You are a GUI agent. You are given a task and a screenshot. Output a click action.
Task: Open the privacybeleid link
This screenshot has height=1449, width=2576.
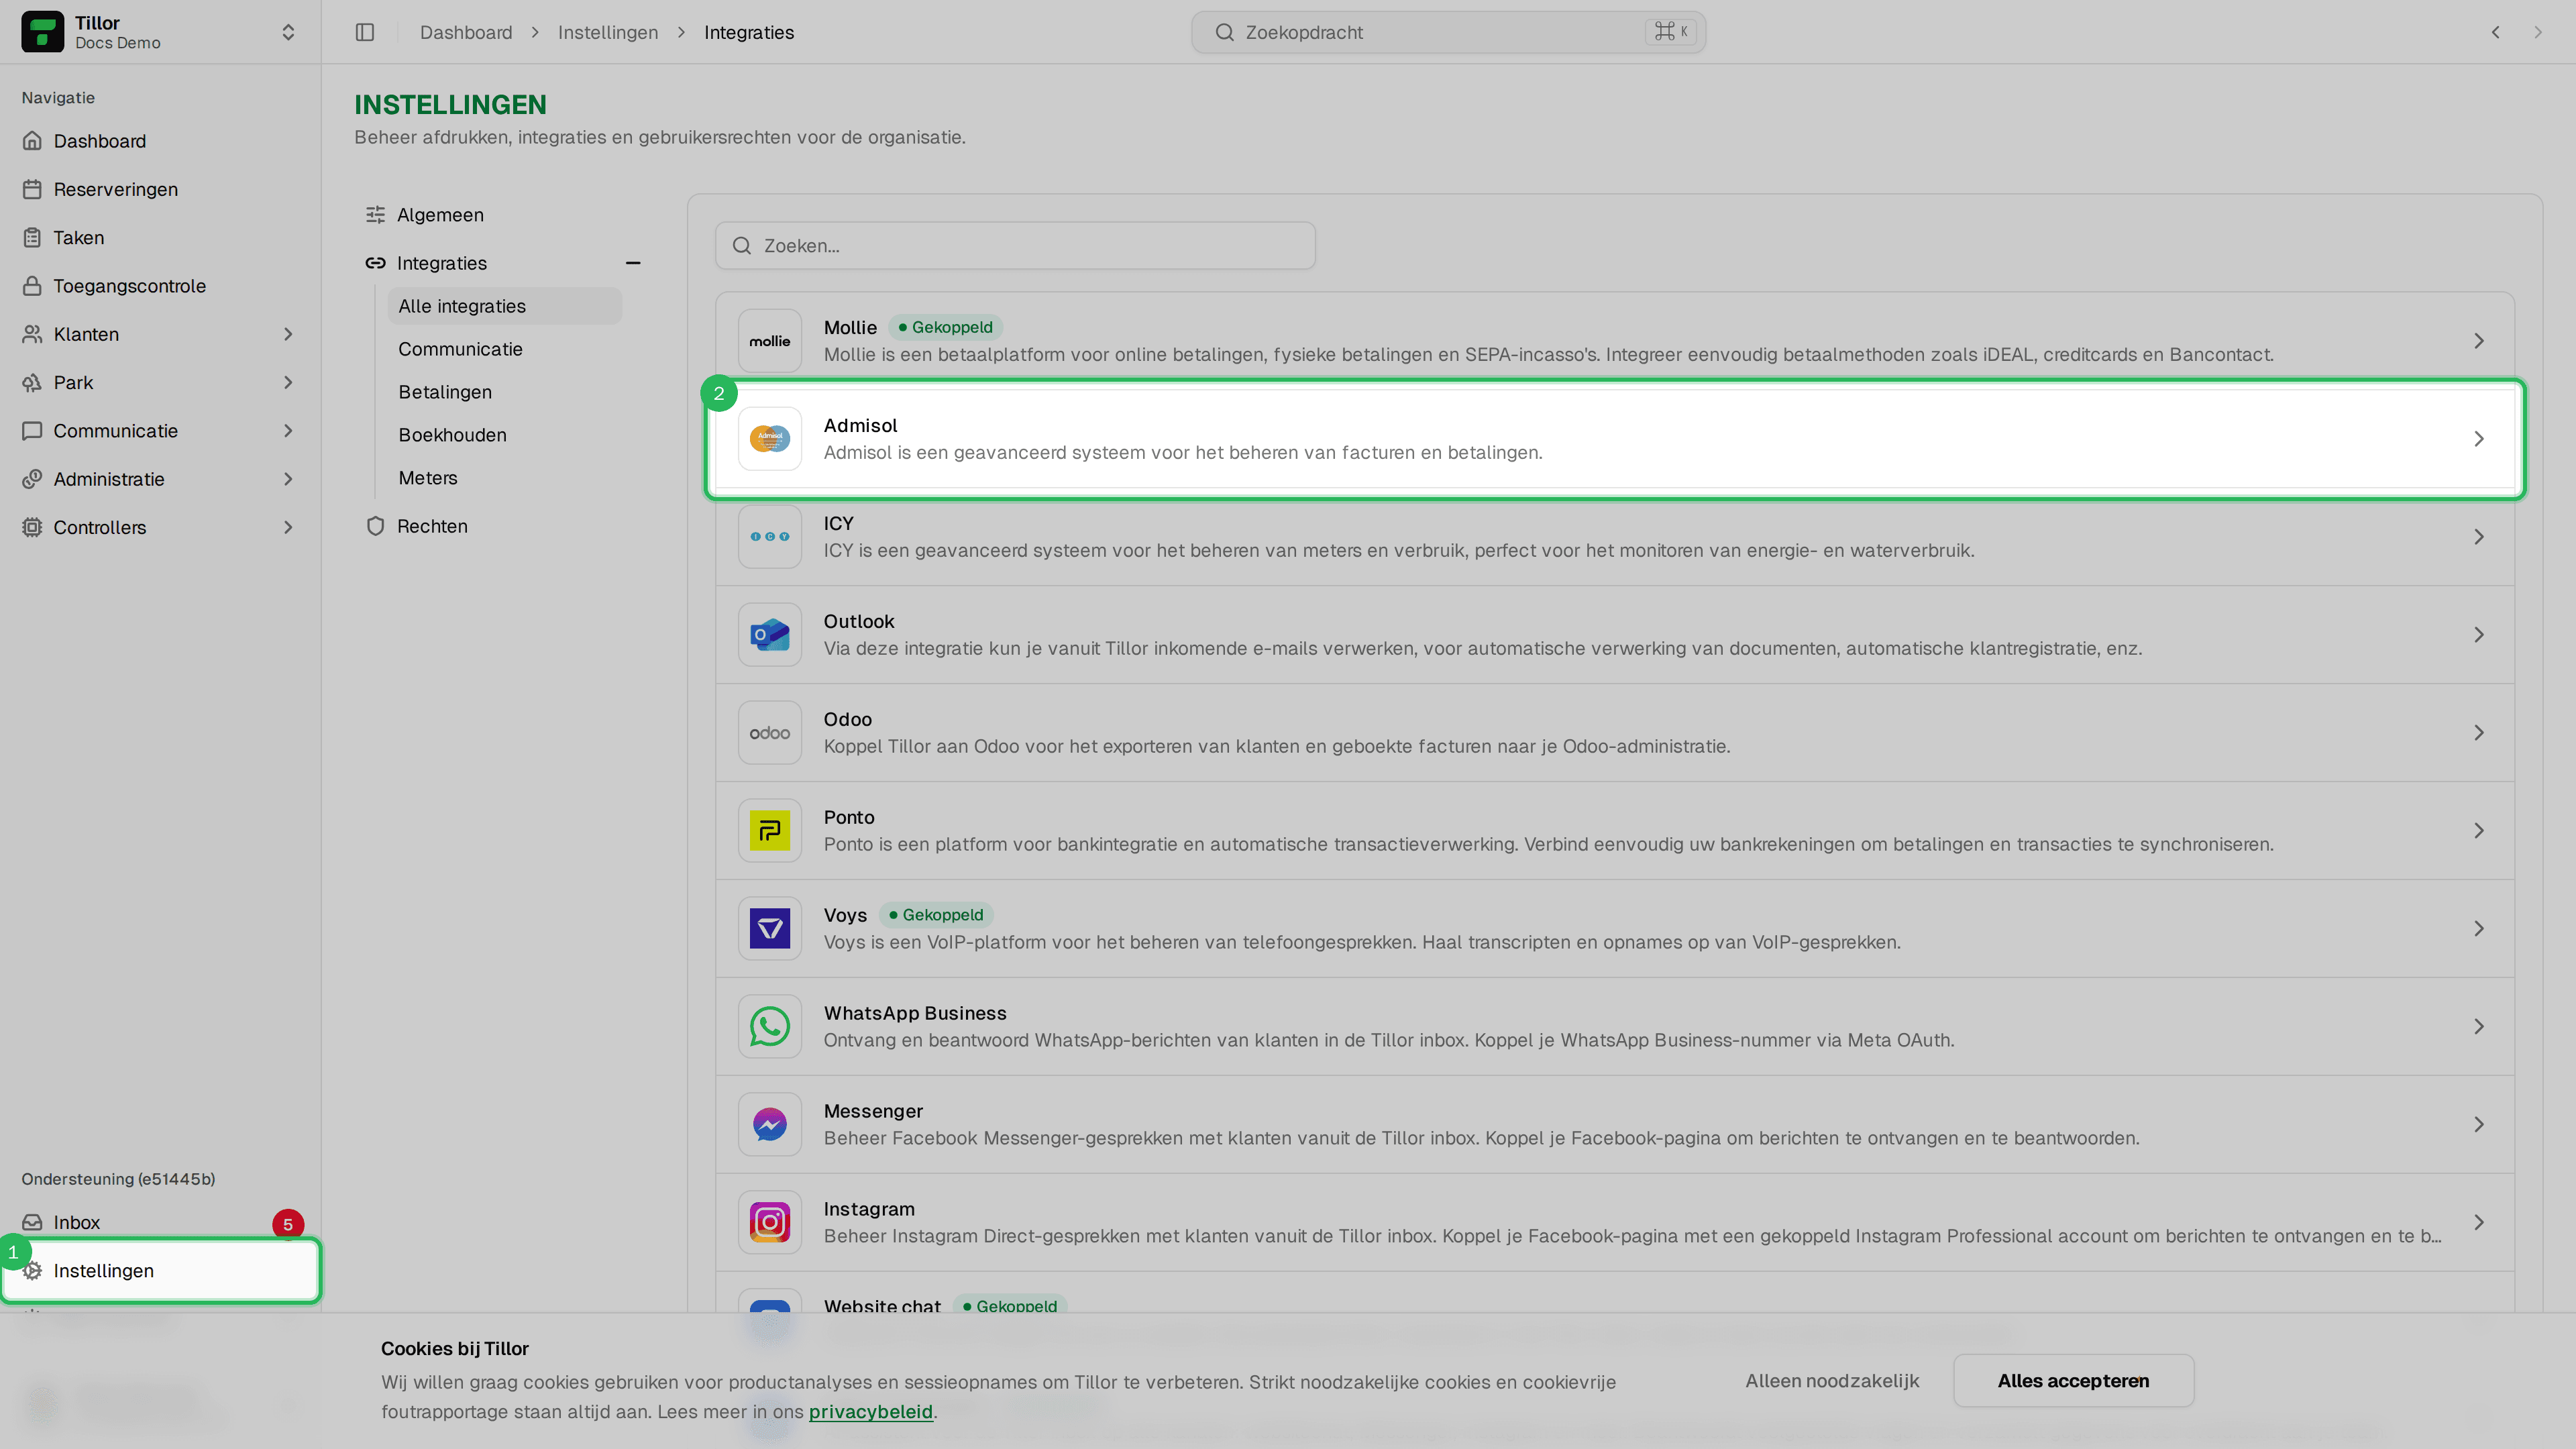(x=870, y=1412)
